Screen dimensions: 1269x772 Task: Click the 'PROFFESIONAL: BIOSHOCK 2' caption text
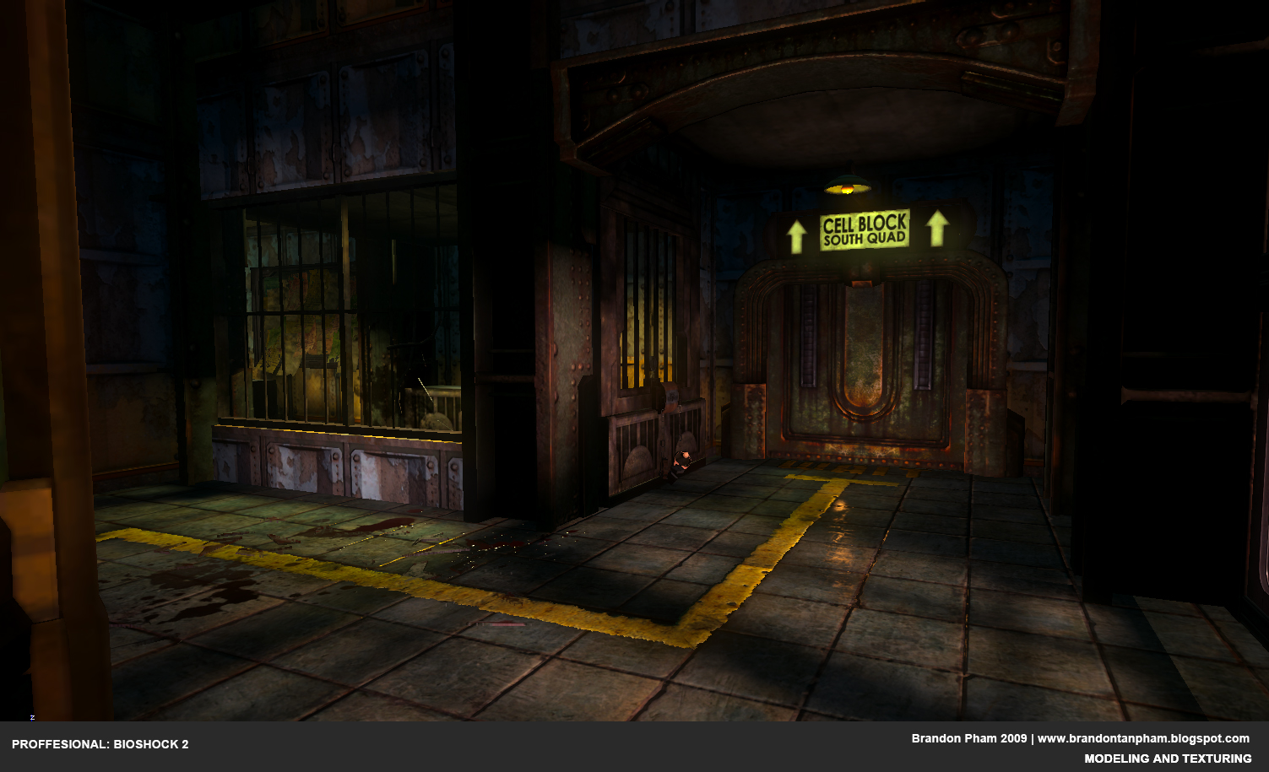[x=100, y=744]
